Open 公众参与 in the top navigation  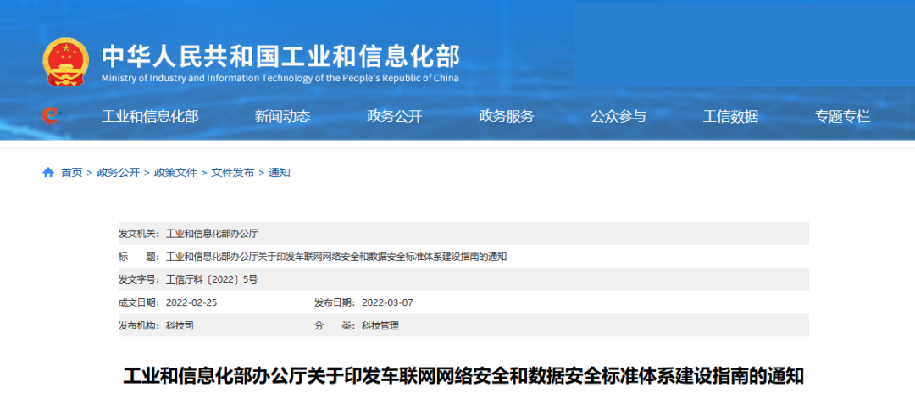pyautogui.click(x=618, y=117)
